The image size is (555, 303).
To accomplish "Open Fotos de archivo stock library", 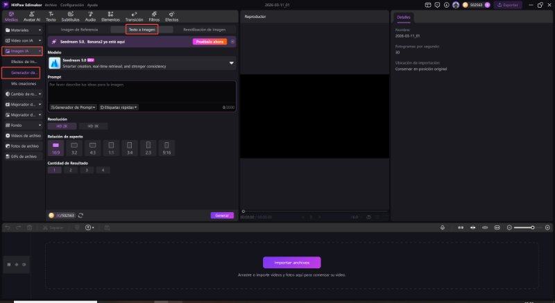I will pos(23,146).
